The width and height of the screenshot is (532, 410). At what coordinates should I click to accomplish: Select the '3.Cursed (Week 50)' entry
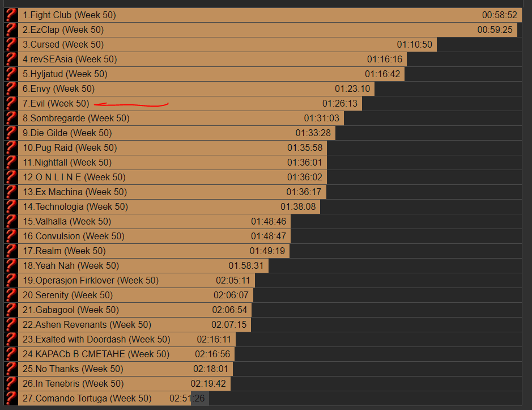63,44
